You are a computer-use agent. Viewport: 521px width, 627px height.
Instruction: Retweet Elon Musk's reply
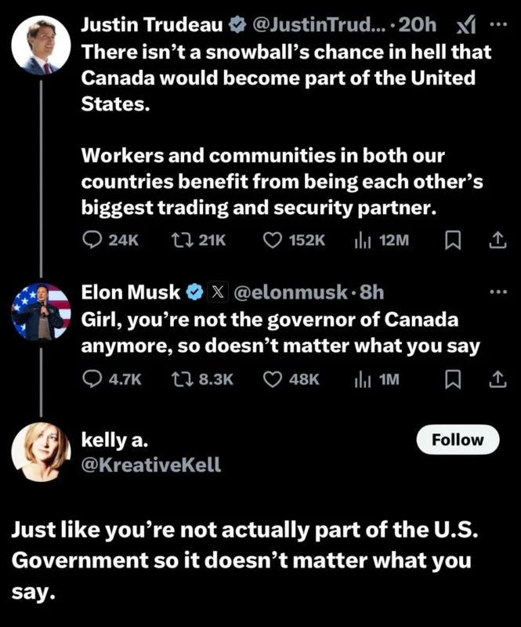(181, 379)
